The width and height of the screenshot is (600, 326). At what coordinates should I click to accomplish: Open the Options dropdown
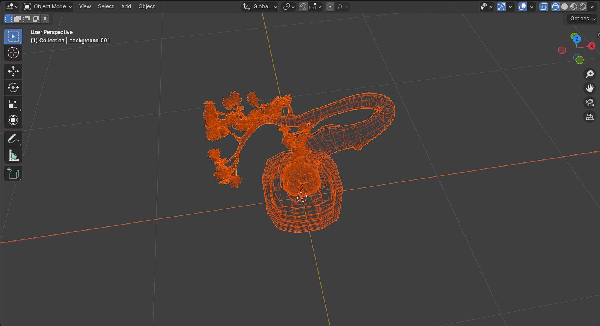(x=583, y=19)
